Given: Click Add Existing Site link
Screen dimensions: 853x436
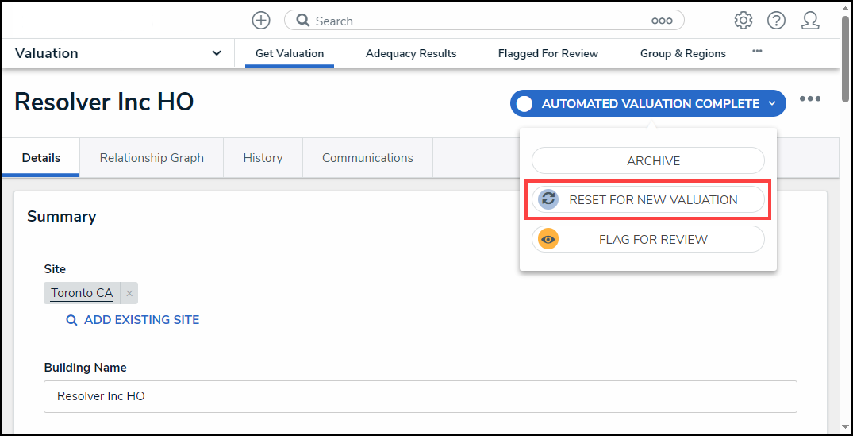Looking at the screenshot, I should [141, 320].
